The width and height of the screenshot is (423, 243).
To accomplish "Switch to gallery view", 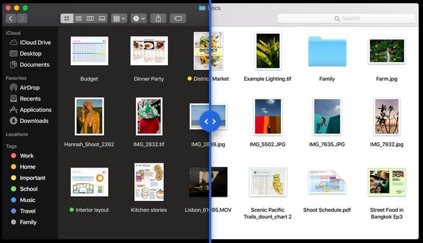I will pos(102,18).
